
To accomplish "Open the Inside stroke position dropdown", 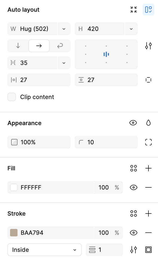I will click(x=45, y=250).
